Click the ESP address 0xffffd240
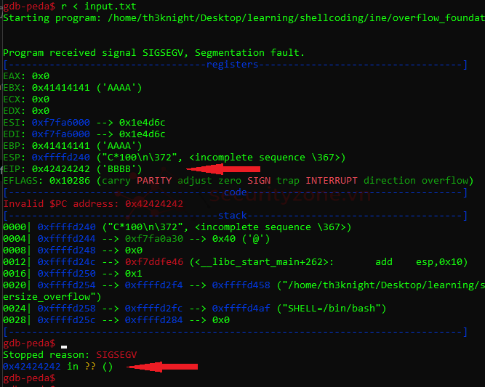Screen dimensions: 485x387 point(61,158)
